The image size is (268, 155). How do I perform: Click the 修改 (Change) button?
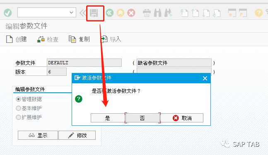77,135
